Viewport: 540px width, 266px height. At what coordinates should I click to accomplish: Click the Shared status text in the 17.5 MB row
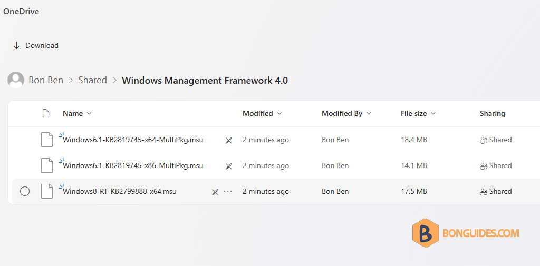[500, 191]
